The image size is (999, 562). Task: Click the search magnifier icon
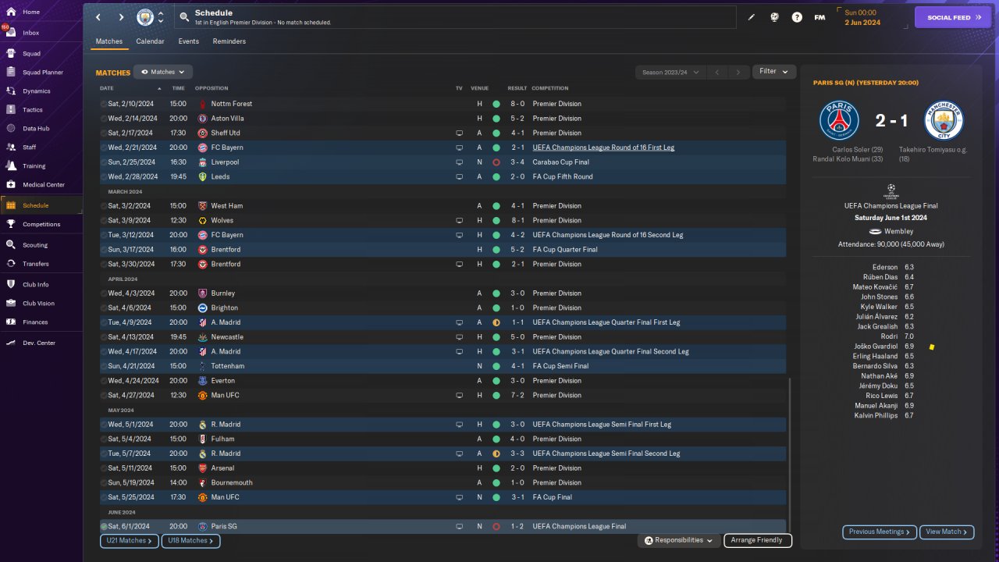[183, 17]
